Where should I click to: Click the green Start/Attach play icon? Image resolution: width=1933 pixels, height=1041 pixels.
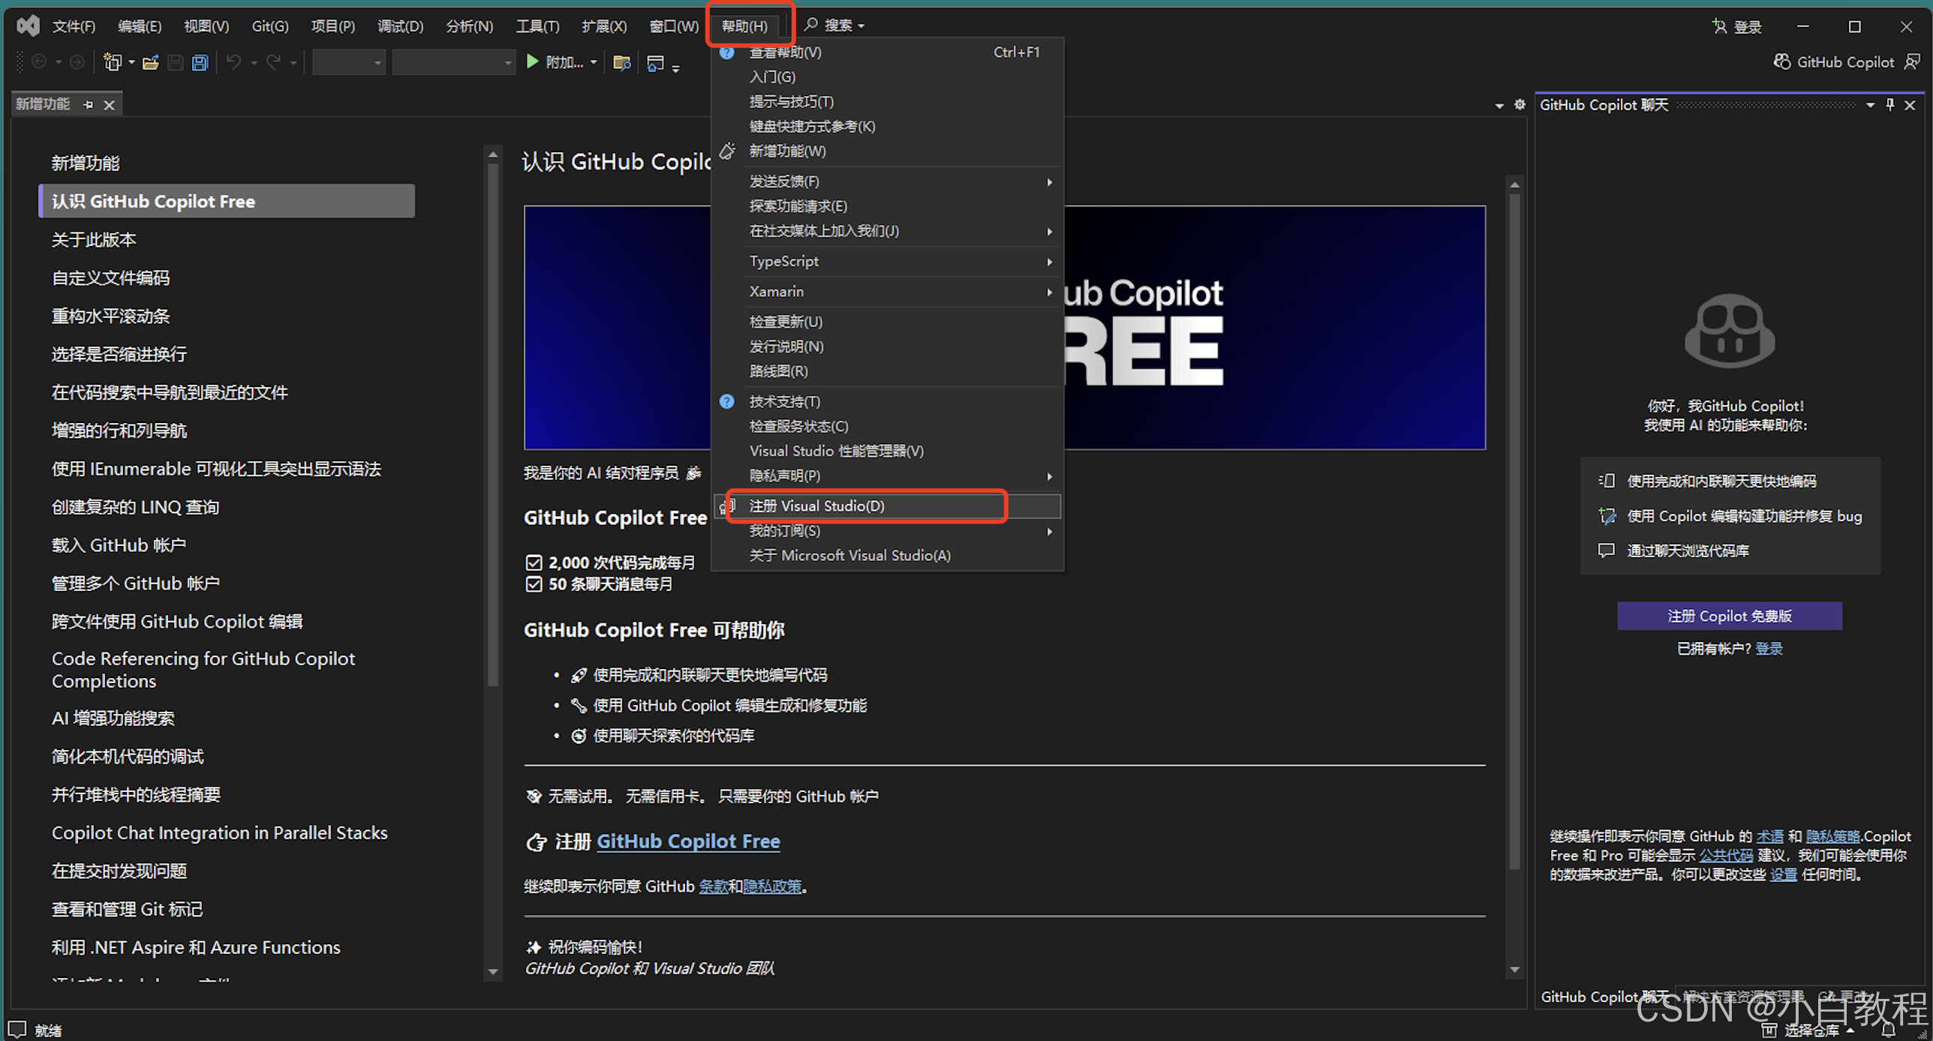(x=532, y=61)
